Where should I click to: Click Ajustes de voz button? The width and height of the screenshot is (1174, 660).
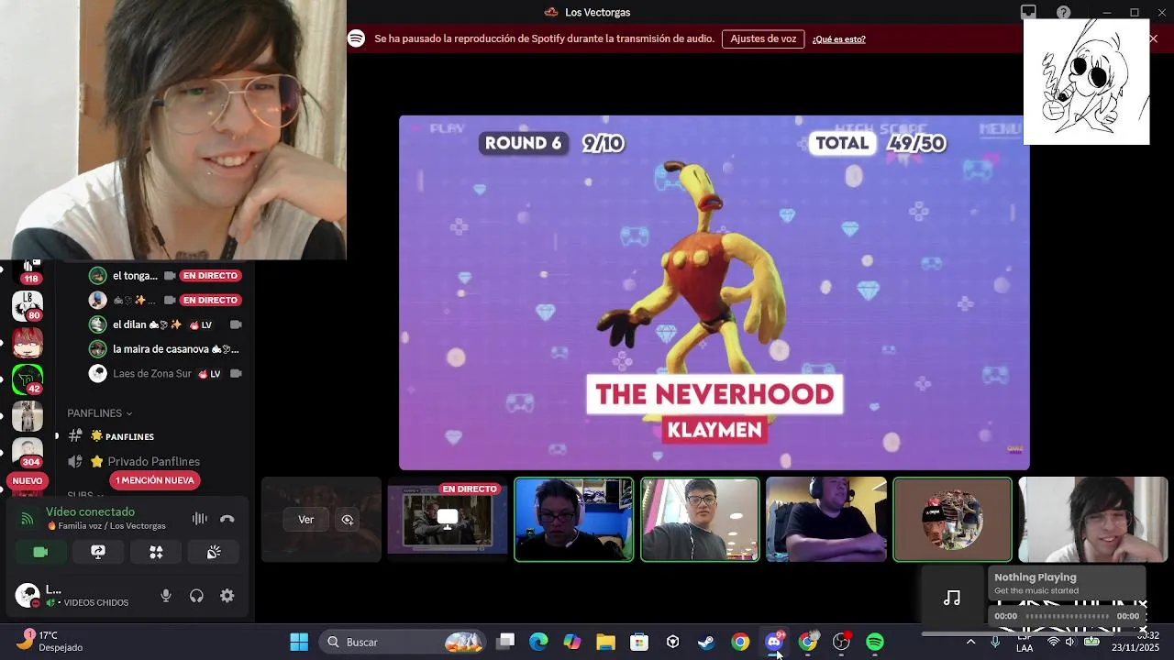click(763, 38)
